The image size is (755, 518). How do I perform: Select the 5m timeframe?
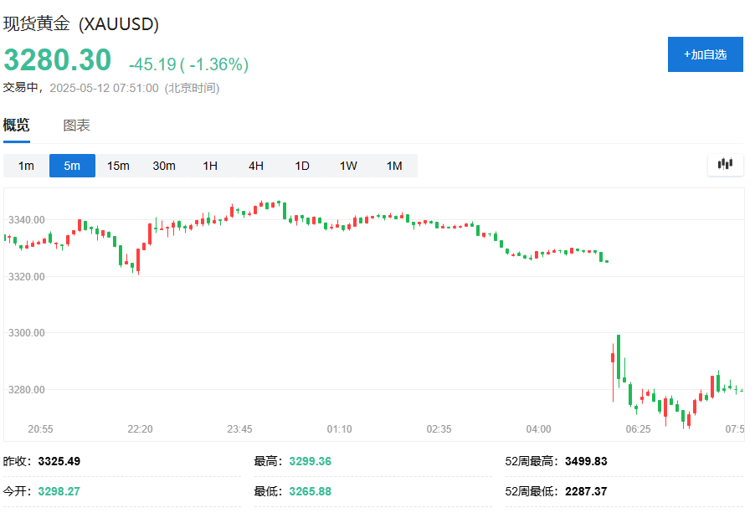(72, 166)
